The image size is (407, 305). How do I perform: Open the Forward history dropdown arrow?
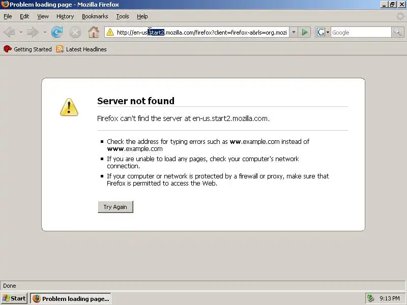[45, 33]
